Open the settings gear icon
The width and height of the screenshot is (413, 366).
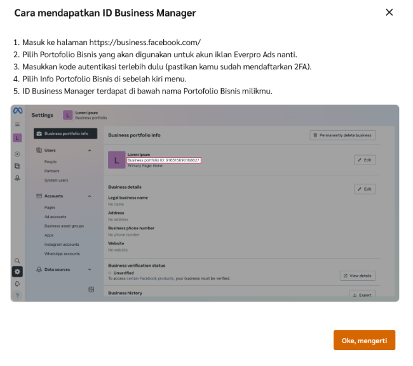(18, 271)
